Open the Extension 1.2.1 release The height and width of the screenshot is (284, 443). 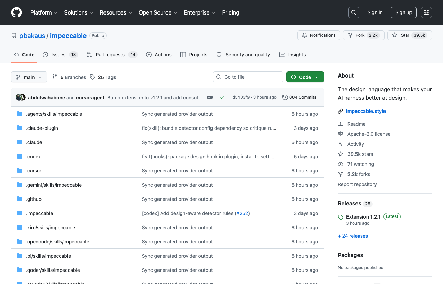pyautogui.click(x=363, y=217)
